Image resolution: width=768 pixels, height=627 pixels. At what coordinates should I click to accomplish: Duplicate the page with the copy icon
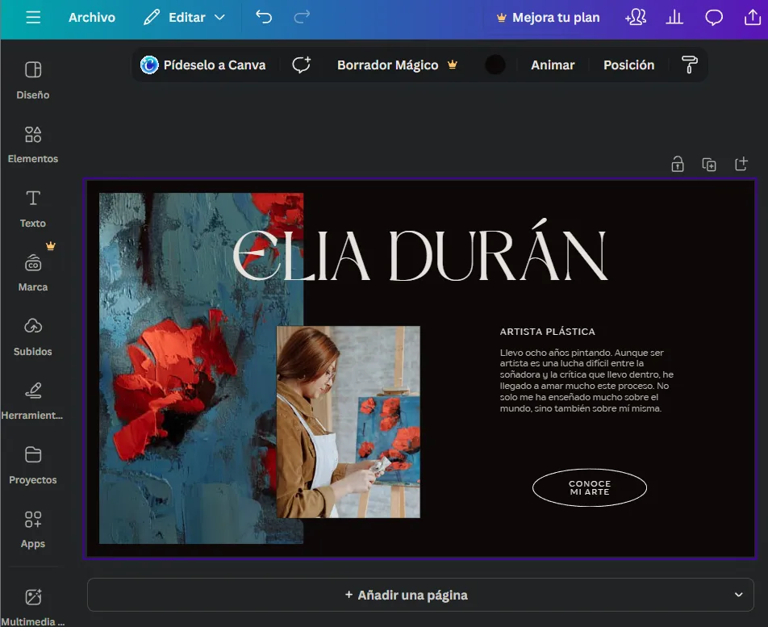point(709,164)
